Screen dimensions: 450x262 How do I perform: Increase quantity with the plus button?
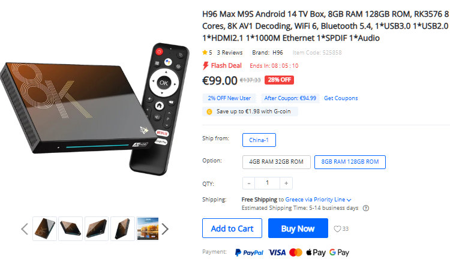(x=286, y=183)
